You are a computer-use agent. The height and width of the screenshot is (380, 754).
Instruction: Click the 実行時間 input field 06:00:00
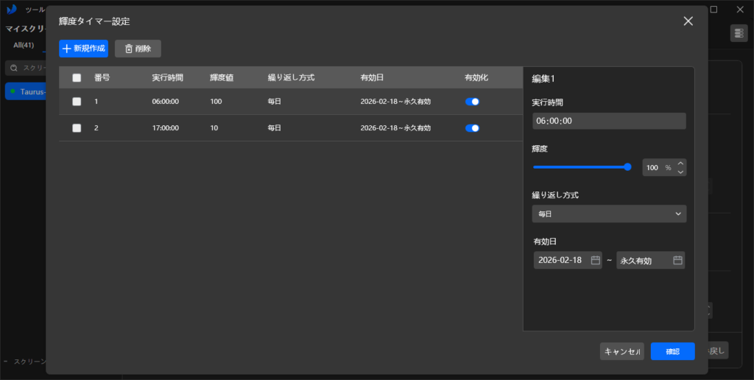click(608, 121)
